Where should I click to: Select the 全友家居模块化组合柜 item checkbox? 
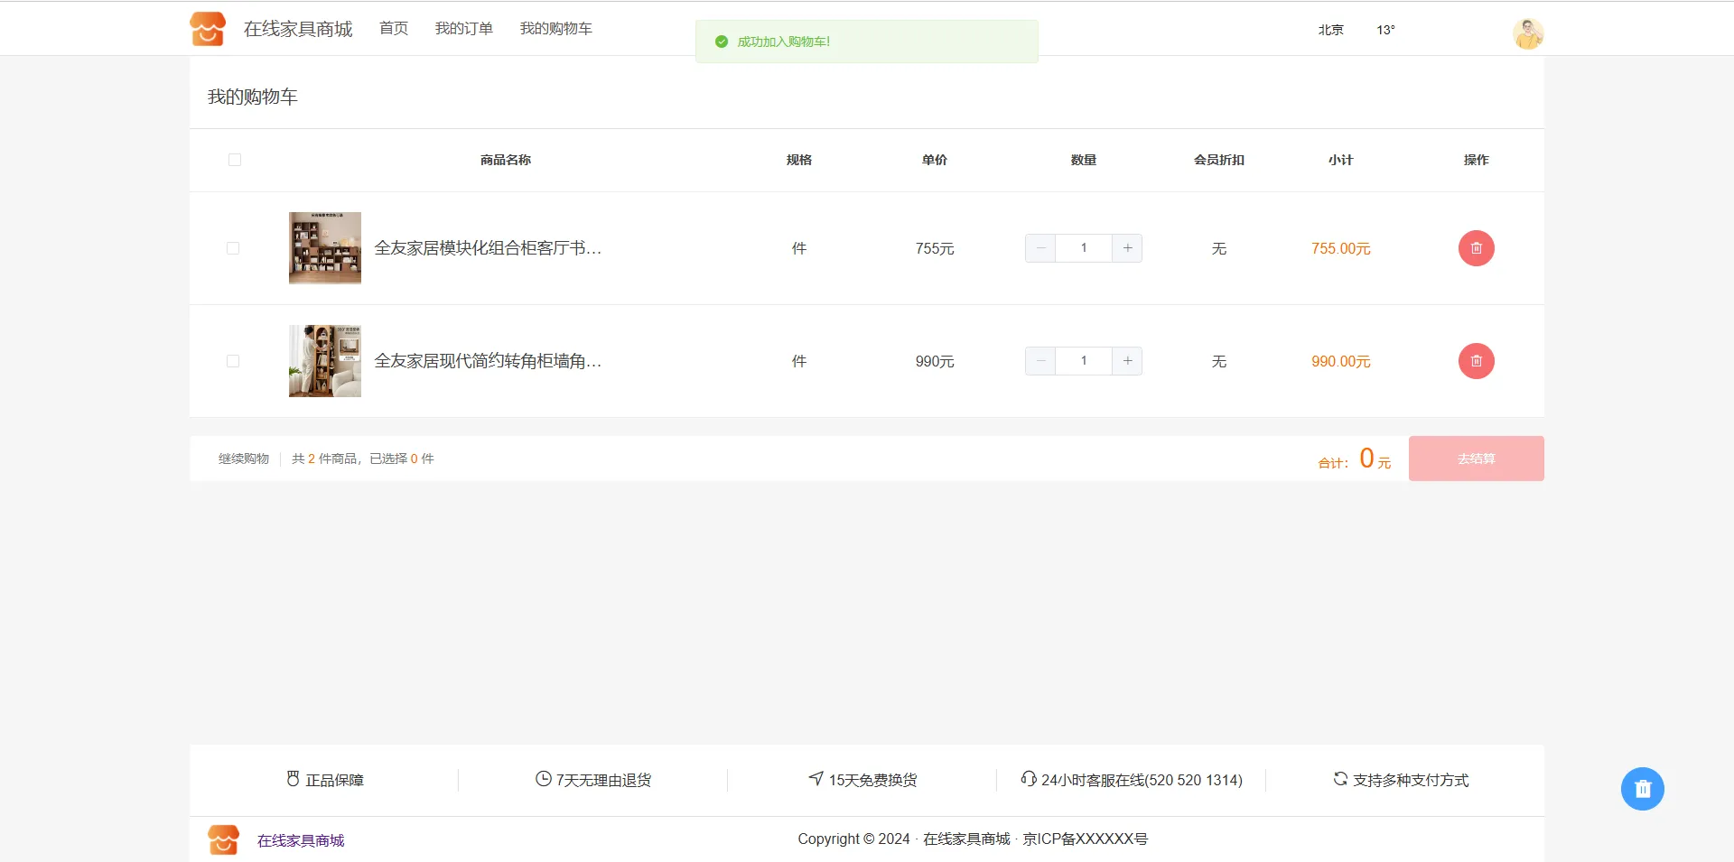click(233, 248)
